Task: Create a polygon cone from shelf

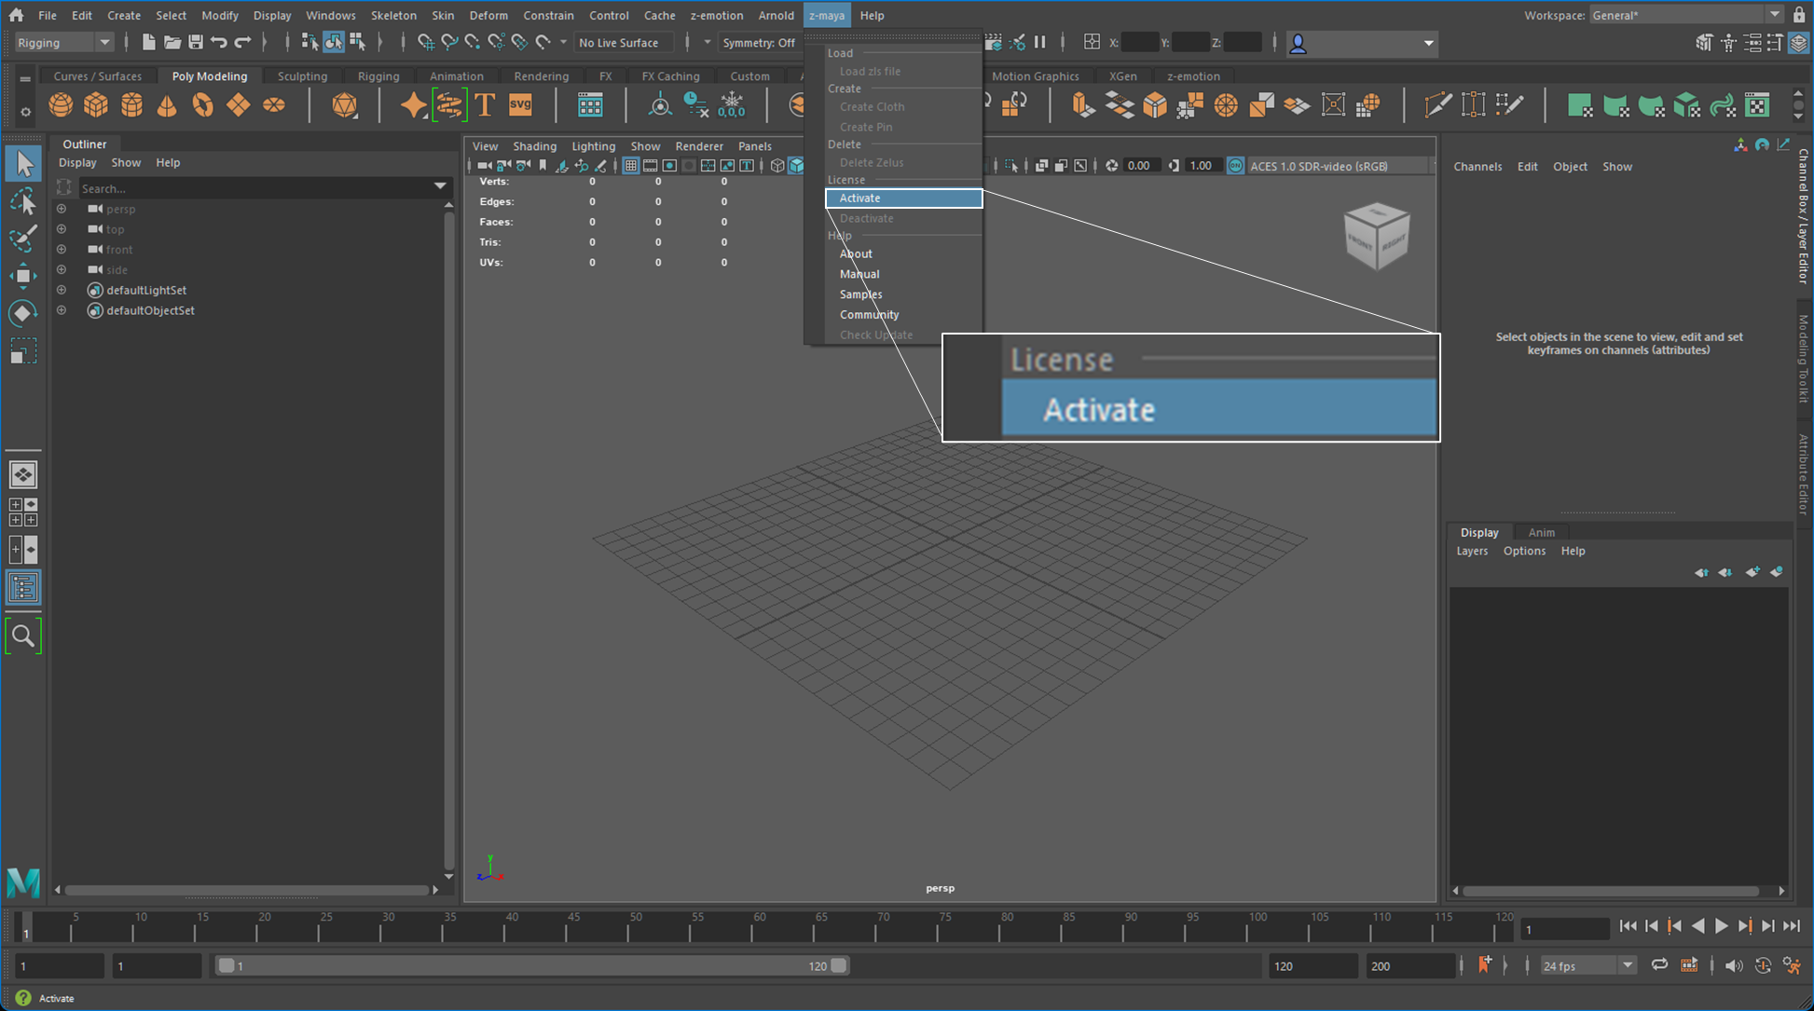Action: [167, 105]
